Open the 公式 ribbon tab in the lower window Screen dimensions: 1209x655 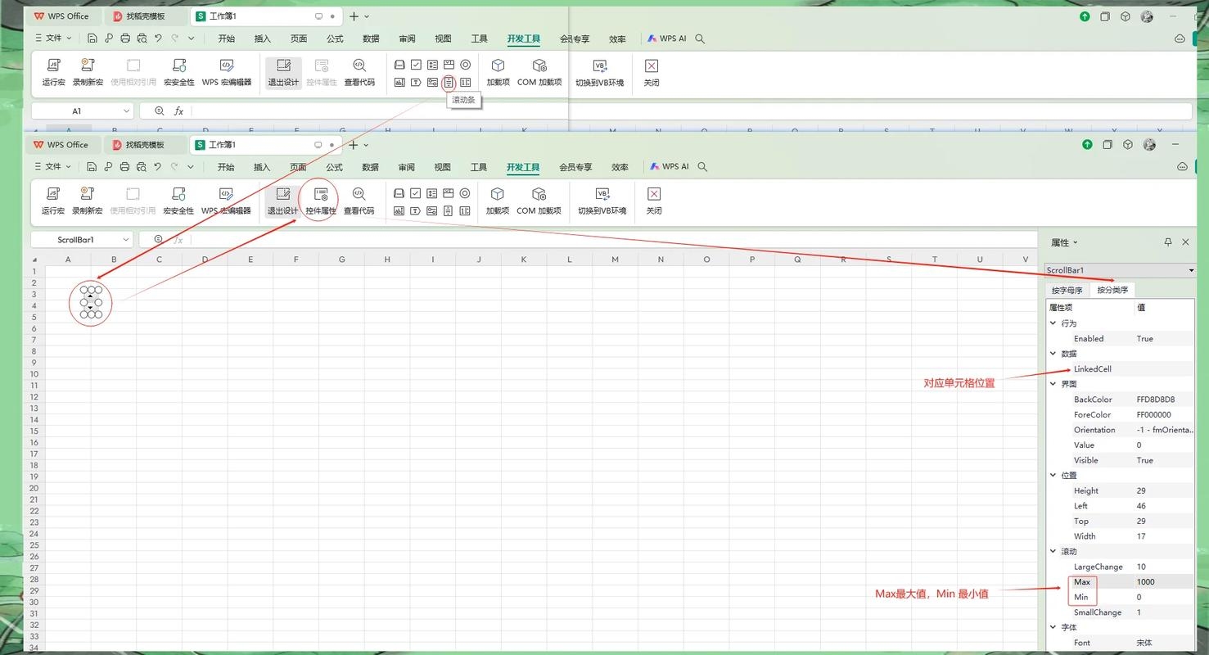coord(334,167)
